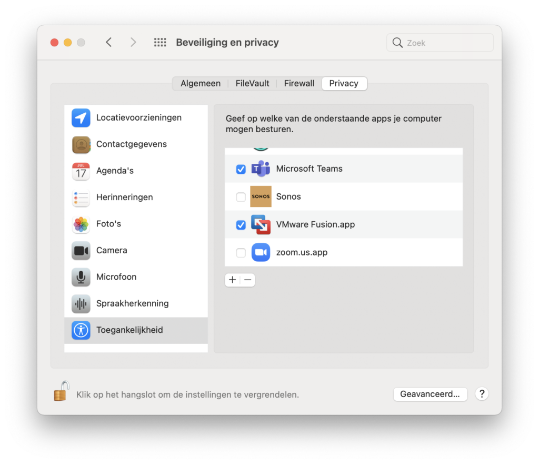The image size is (539, 464).
Task: Select the zoom.us.app row text
Action: point(302,252)
